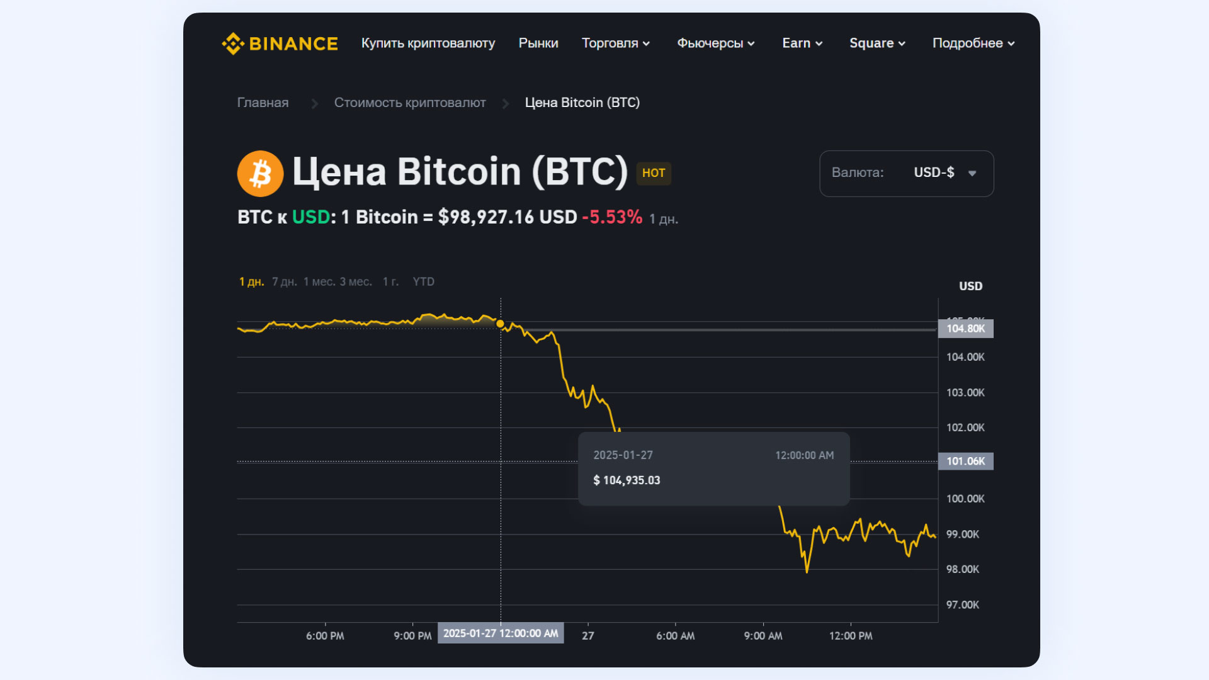The image size is (1209, 680).
Task: Open the Валюта USD-$ currency dropdown
Action: coord(907,173)
